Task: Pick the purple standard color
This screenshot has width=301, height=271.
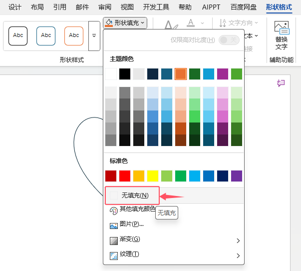Action: pos(237,176)
